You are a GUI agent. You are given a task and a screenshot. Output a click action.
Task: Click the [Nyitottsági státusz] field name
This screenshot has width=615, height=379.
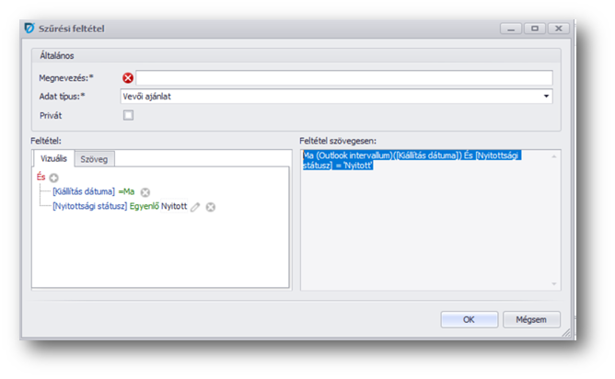click(x=89, y=207)
